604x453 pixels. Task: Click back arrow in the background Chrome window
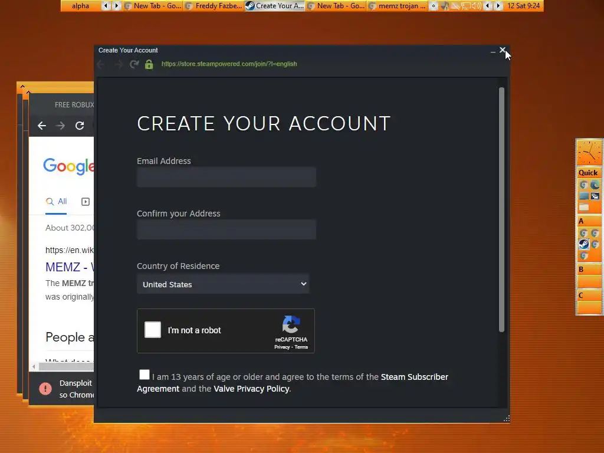click(x=42, y=126)
